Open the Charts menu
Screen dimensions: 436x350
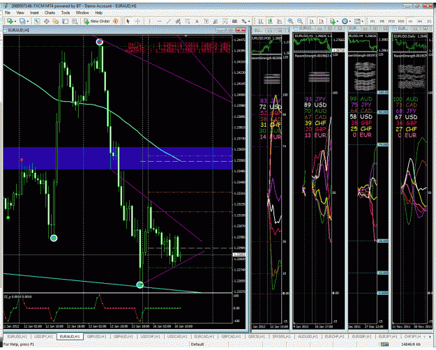point(50,13)
